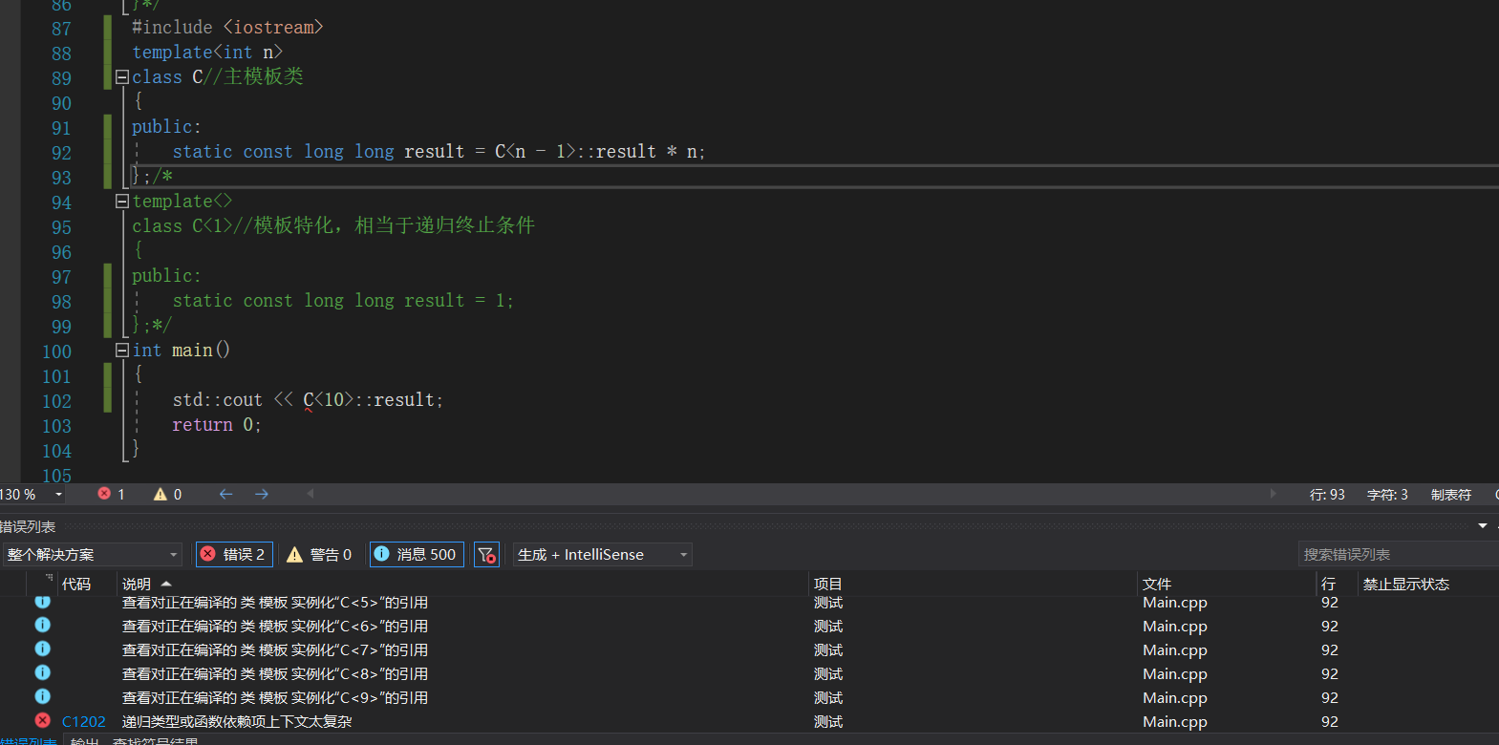Click the red error icon on the C1202 row
The height and width of the screenshot is (745, 1499).
coord(43,720)
